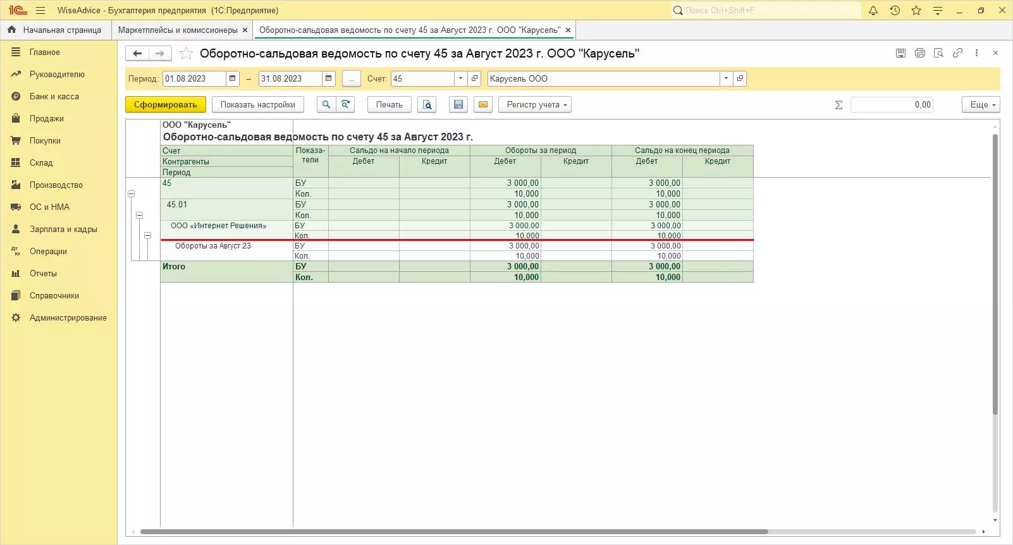Viewport: 1013px width, 545px height.
Task: Switch to Маркетплейсы и комиссионеры tab
Action: (x=178, y=30)
